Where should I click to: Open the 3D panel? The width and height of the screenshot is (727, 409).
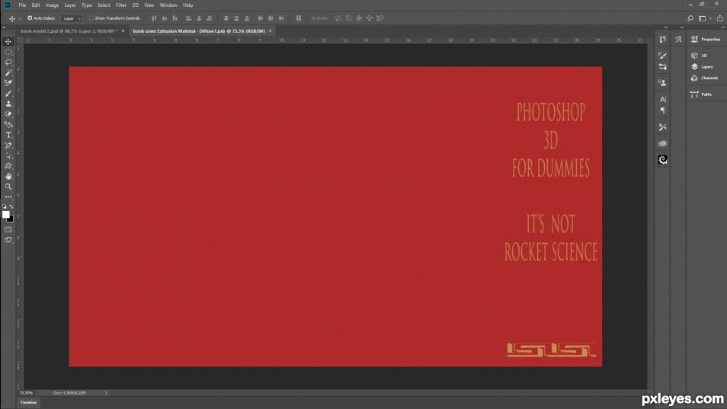[x=699, y=56]
